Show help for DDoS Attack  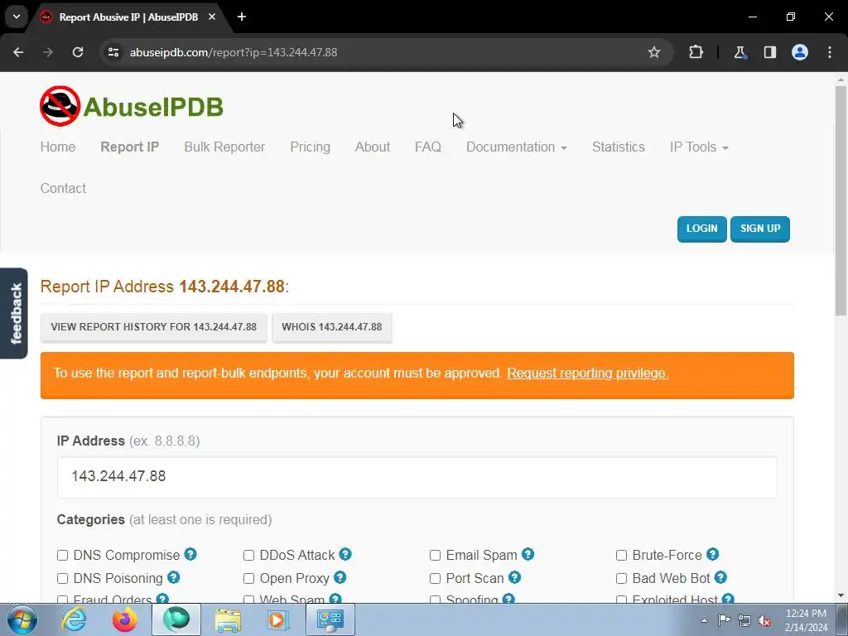(345, 554)
